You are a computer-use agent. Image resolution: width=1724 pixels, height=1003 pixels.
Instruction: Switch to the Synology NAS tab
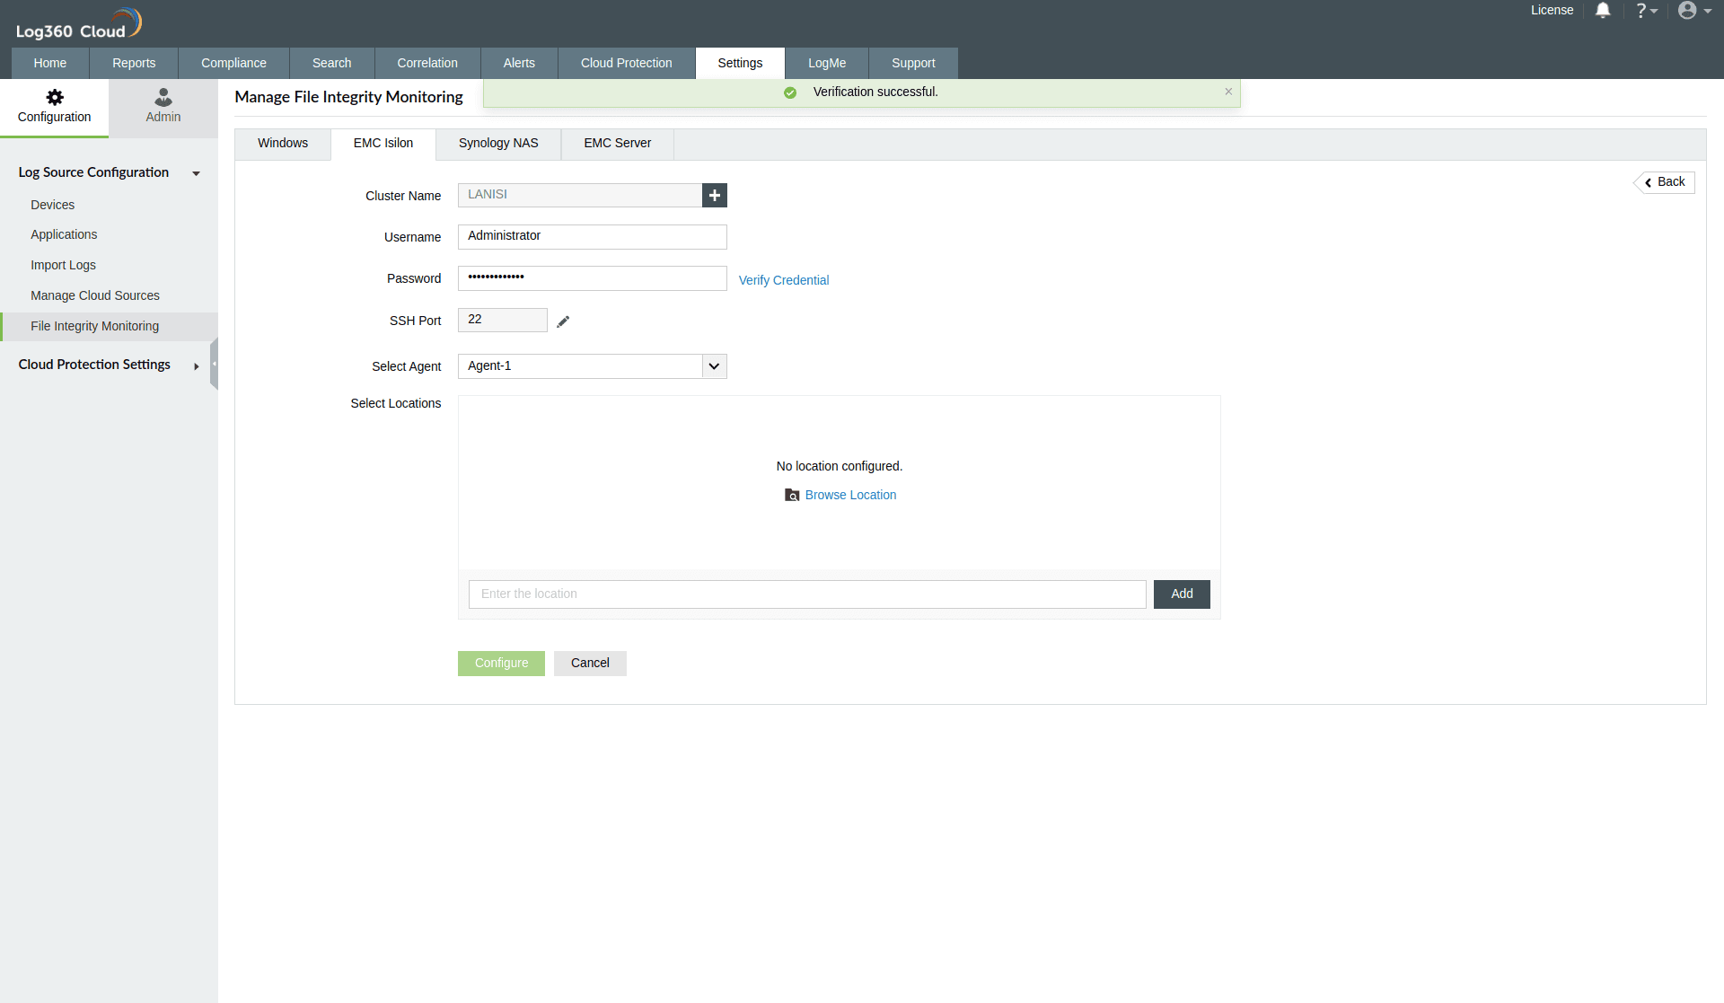pos(498,144)
